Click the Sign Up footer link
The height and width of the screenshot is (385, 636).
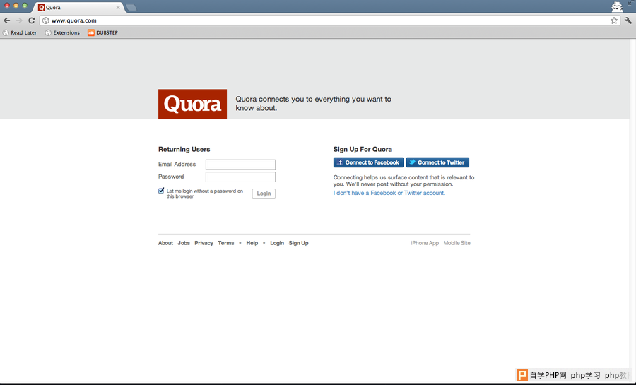(x=298, y=243)
